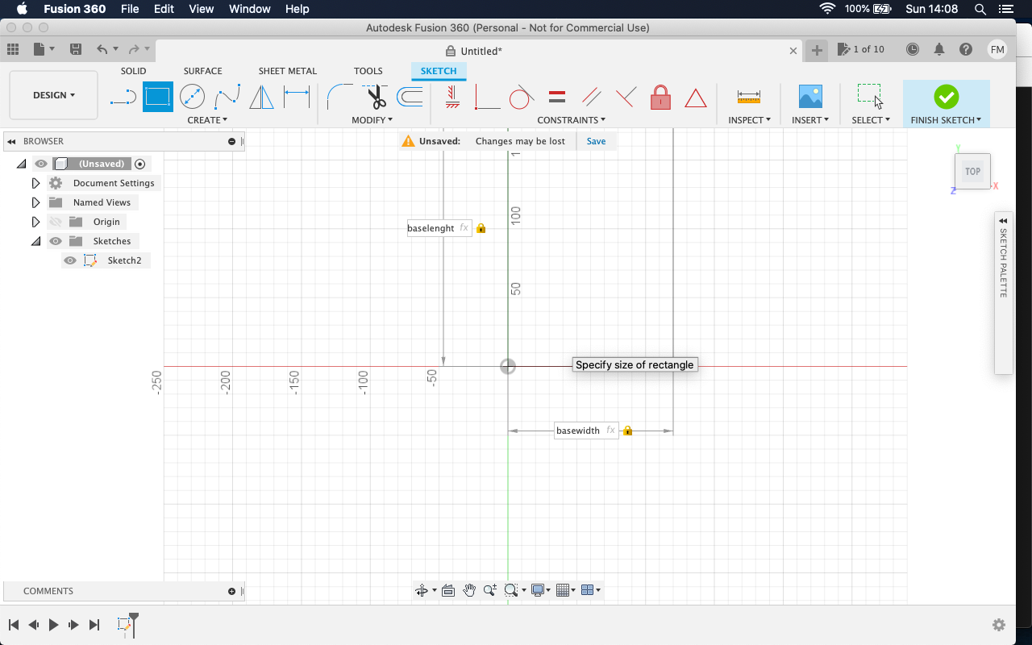Apply the Parallel constraint
Image resolution: width=1032 pixels, height=645 pixels.
pos(591,98)
